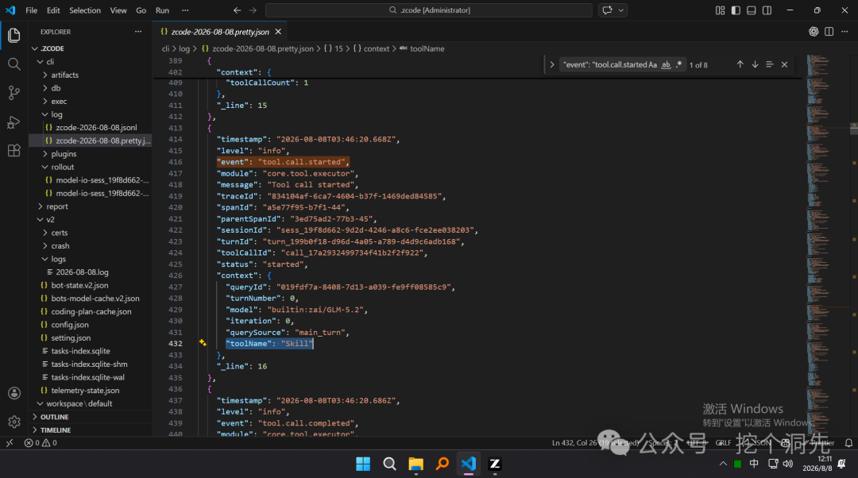This screenshot has width=858, height=478.
Task: Expand the artifacts folder
Action: coord(44,75)
